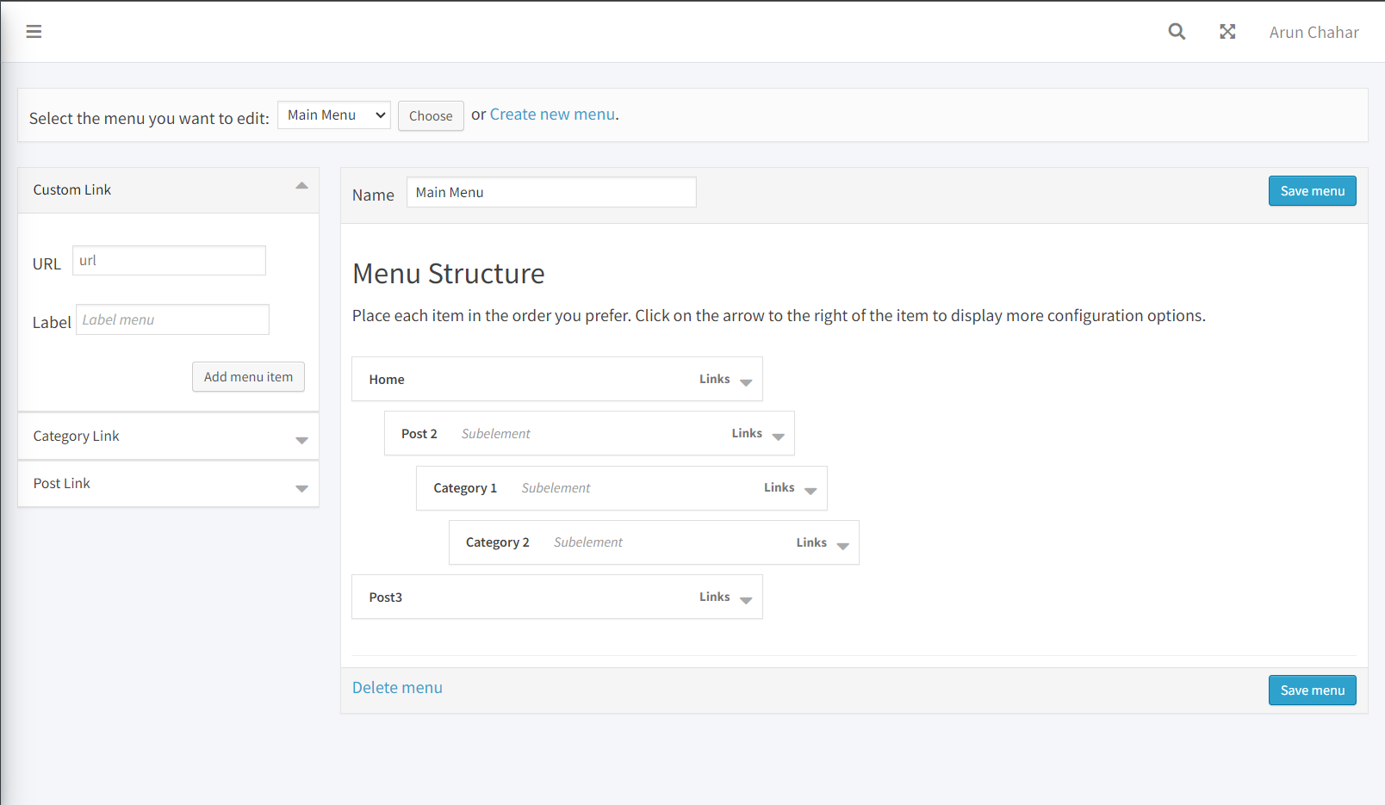The height and width of the screenshot is (805, 1385).
Task: Toggle fullscreen with the expand icon
Action: click(x=1227, y=32)
